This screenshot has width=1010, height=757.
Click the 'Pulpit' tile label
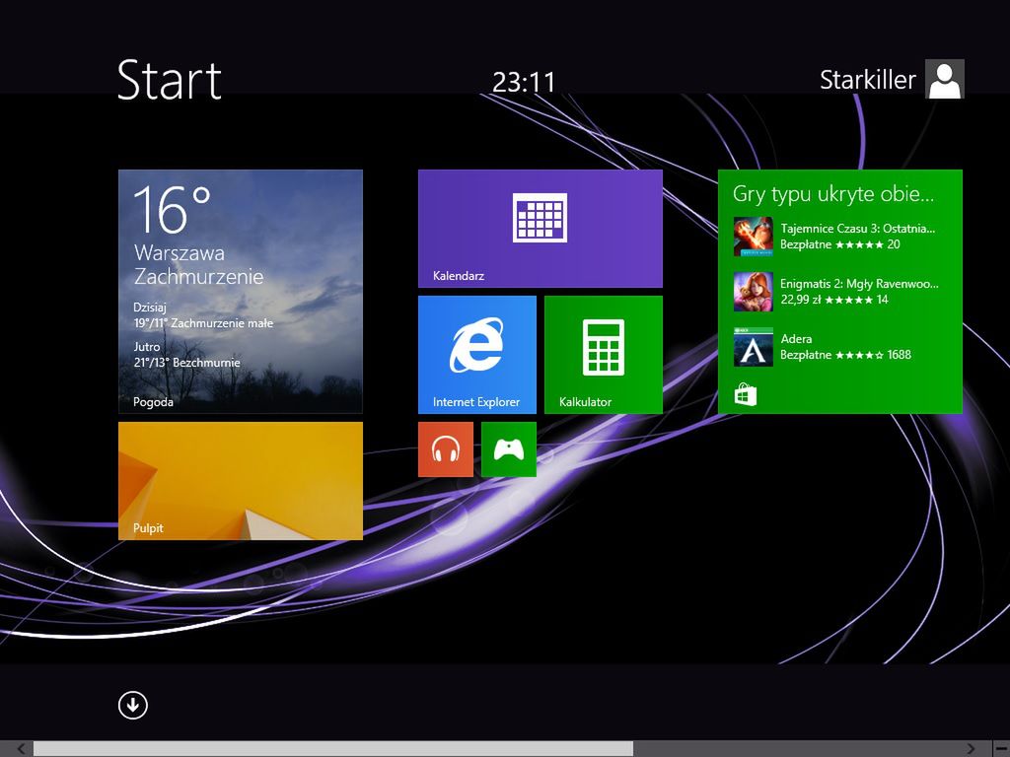coord(148,528)
